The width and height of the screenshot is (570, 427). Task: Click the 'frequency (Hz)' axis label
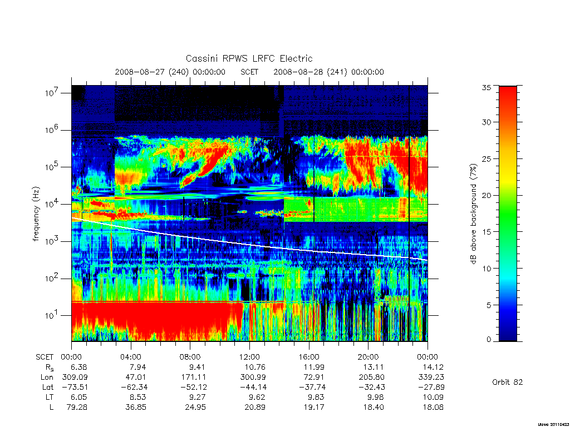36,214
